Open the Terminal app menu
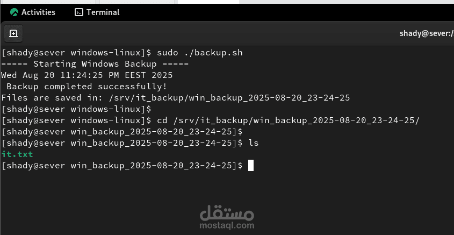Screen dimensions: 454x235 click(97, 12)
